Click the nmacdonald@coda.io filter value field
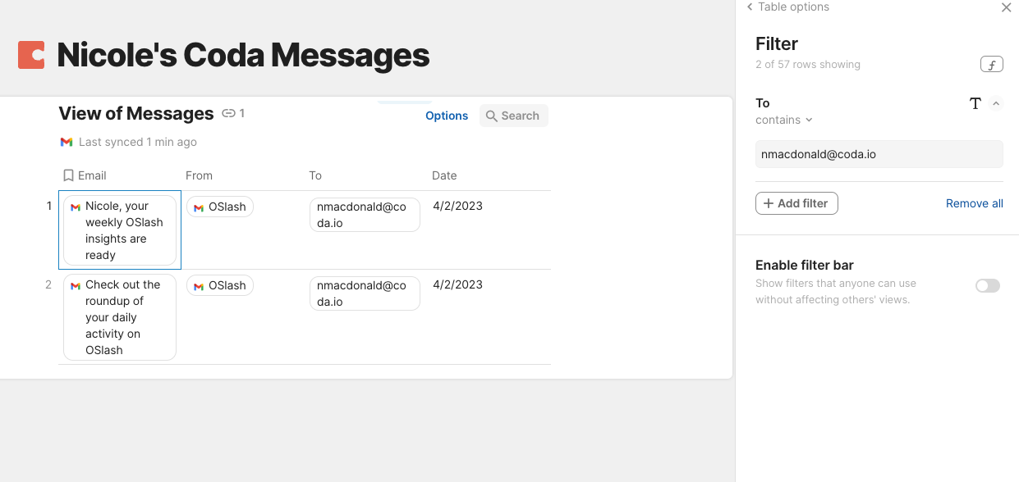 [879, 154]
